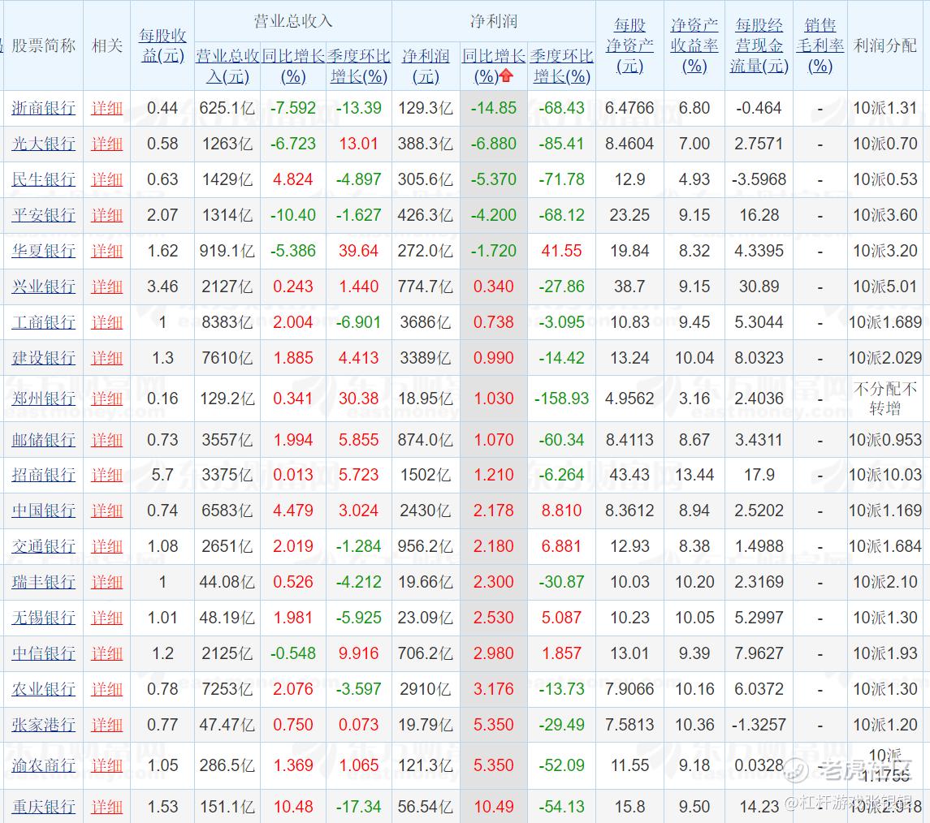View 详细 for 郑州银行
The image size is (930, 823).
pyautogui.click(x=106, y=399)
